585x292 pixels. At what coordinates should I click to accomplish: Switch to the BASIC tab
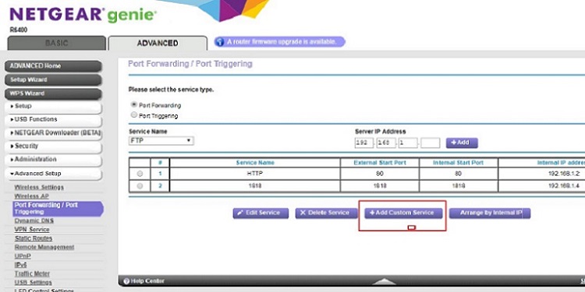click(x=57, y=43)
